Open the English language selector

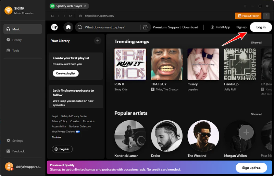(62, 149)
